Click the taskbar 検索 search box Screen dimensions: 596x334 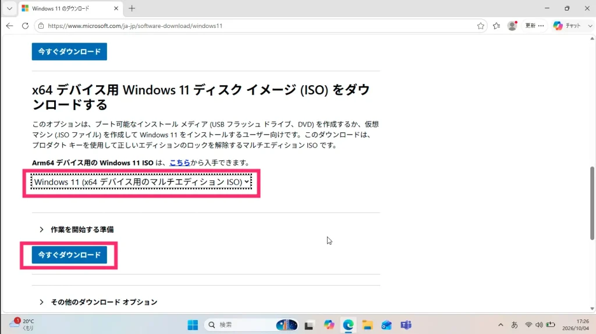251,325
